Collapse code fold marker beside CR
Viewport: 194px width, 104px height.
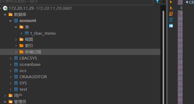coord(187,2)
